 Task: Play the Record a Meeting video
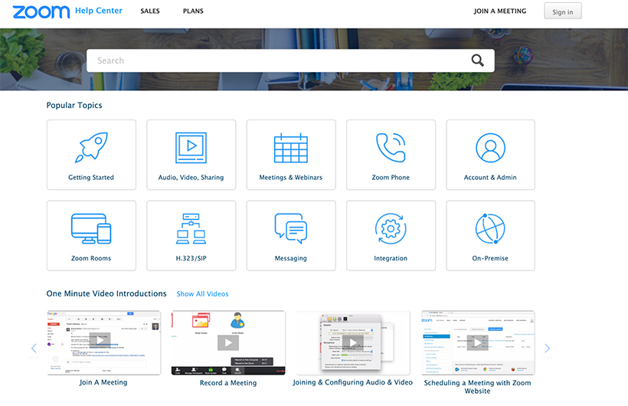[228, 342]
